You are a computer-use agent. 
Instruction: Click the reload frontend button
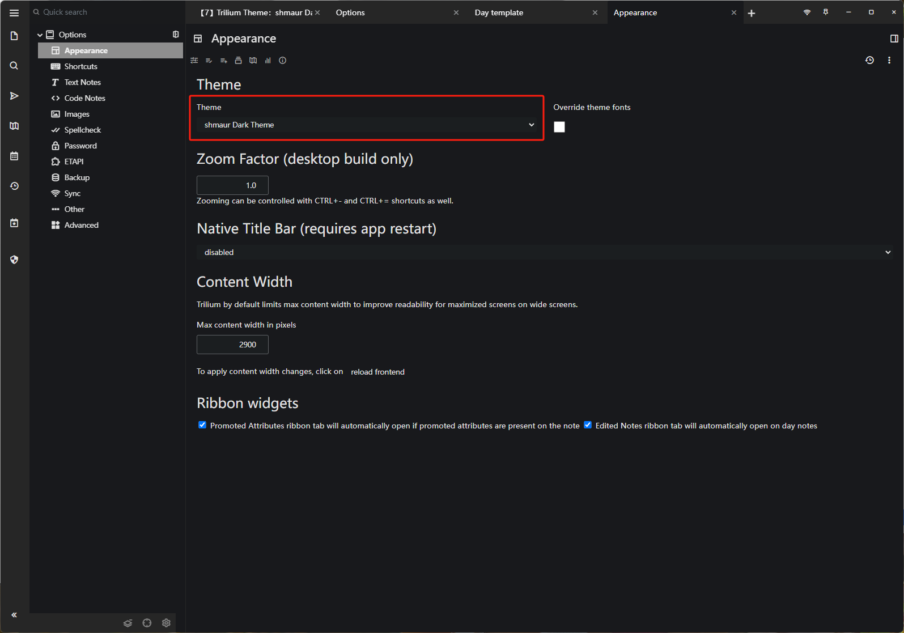[377, 372]
